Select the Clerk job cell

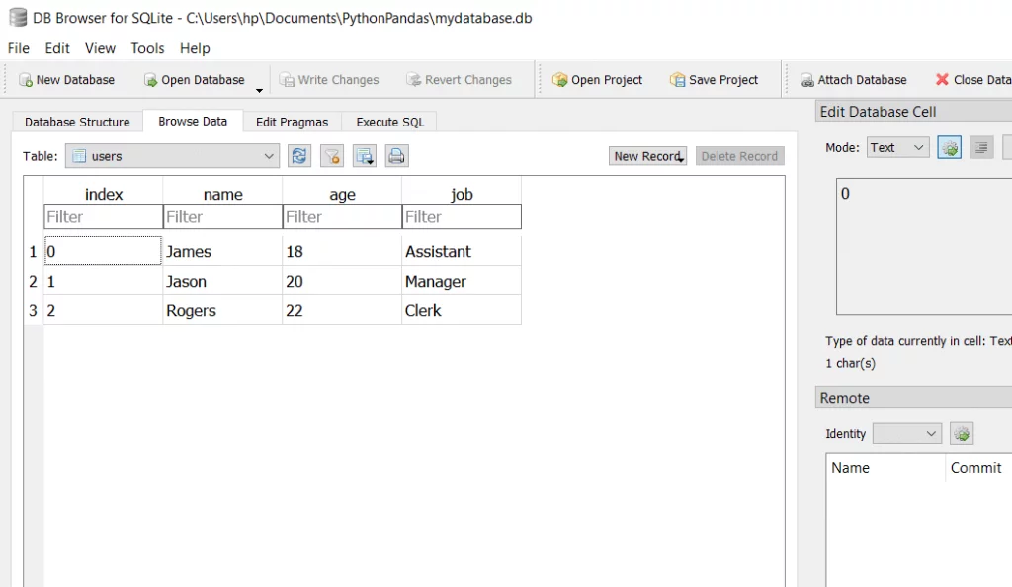[x=462, y=310]
